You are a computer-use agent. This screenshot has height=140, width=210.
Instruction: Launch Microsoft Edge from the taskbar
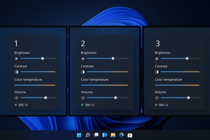pos(121,135)
